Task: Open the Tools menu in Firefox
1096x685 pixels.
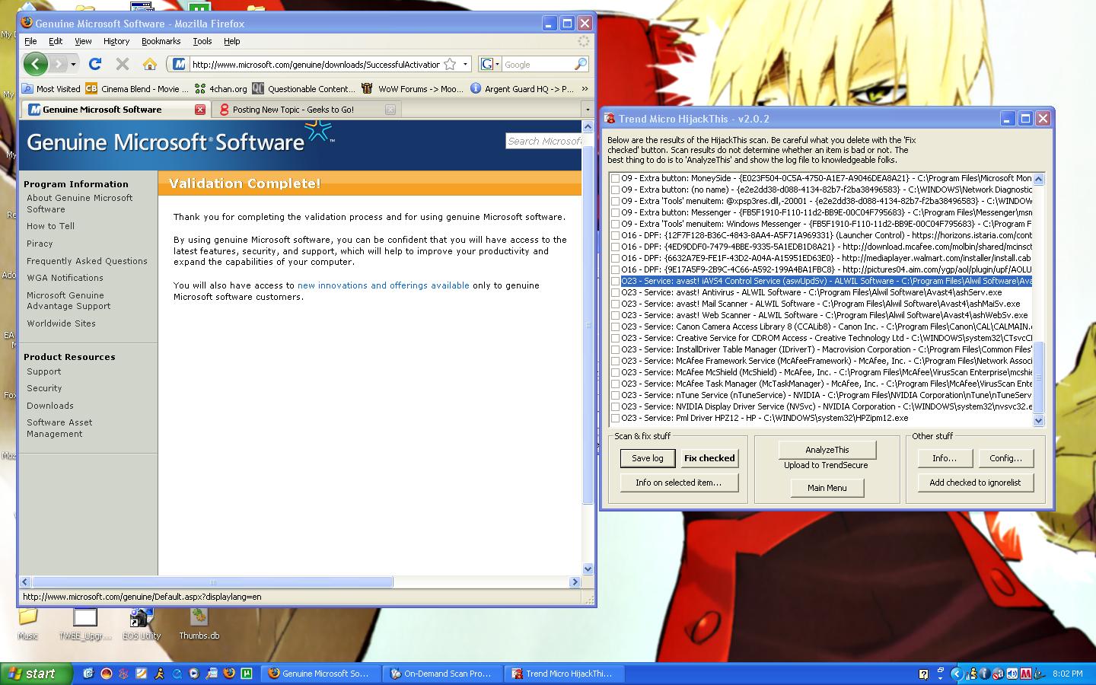Action: point(202,41)
